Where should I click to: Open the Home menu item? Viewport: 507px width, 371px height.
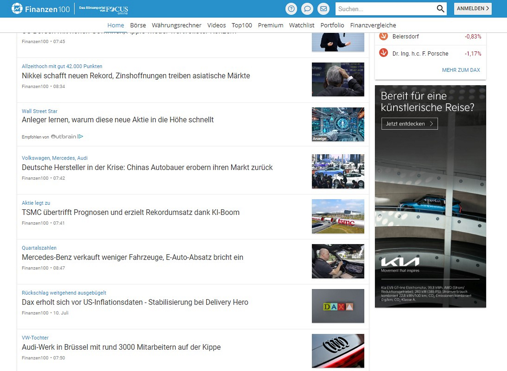click(116, 25)
